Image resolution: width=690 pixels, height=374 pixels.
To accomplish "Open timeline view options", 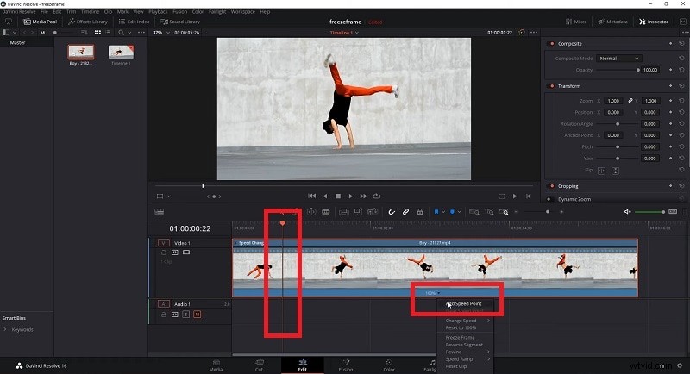I will (160, 212).
